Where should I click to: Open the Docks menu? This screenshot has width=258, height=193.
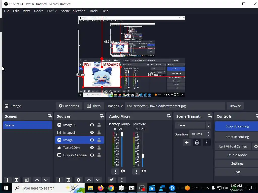(x=39, y=11)
